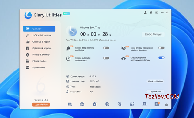Click the Windows Boot Time heading
Image resolution: width=194 pixels, height=118 pixels.
[x=90, y=28]
